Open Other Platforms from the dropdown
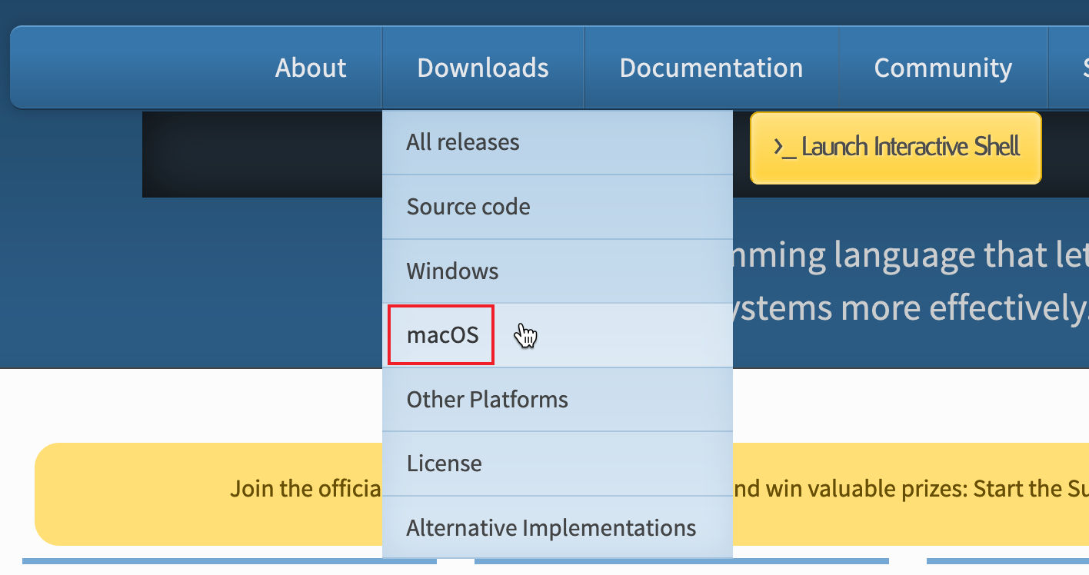 point(488,400)
